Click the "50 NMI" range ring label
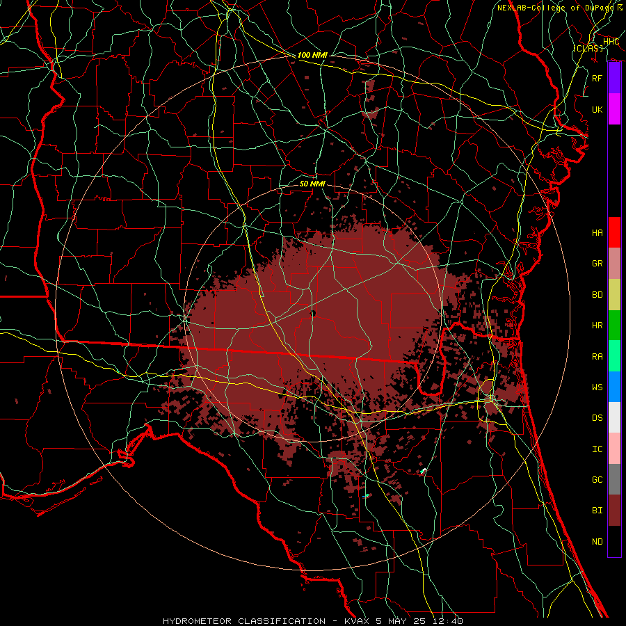 (x=312, y=184)
